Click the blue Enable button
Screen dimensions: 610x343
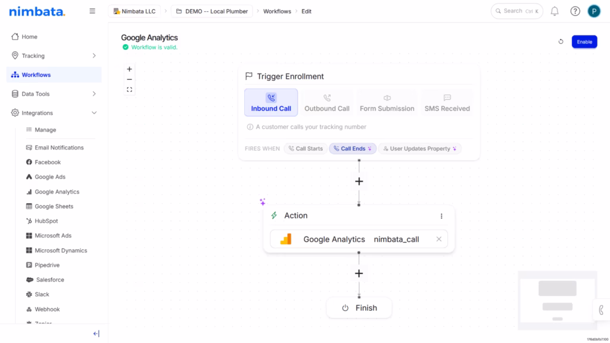pyautogui.click(x=584, y=42)
